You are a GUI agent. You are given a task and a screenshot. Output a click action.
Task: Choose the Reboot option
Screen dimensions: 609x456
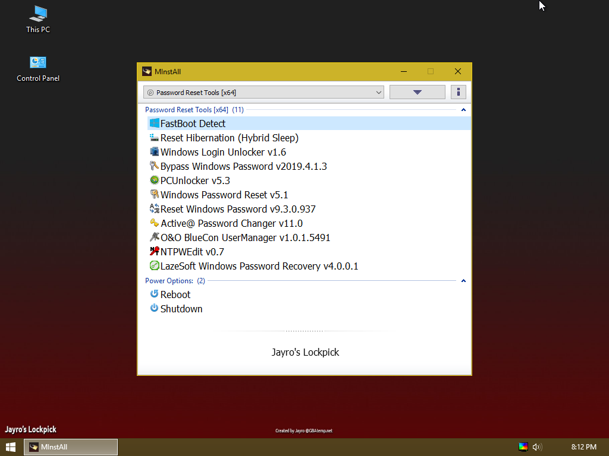pyautogui.click(x=309, y=294)
